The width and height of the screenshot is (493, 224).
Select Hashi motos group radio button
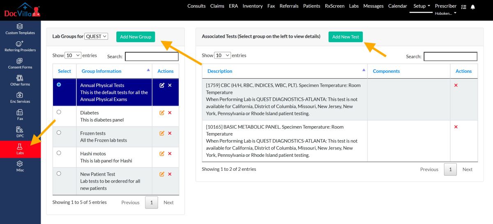tap(59, 153)
